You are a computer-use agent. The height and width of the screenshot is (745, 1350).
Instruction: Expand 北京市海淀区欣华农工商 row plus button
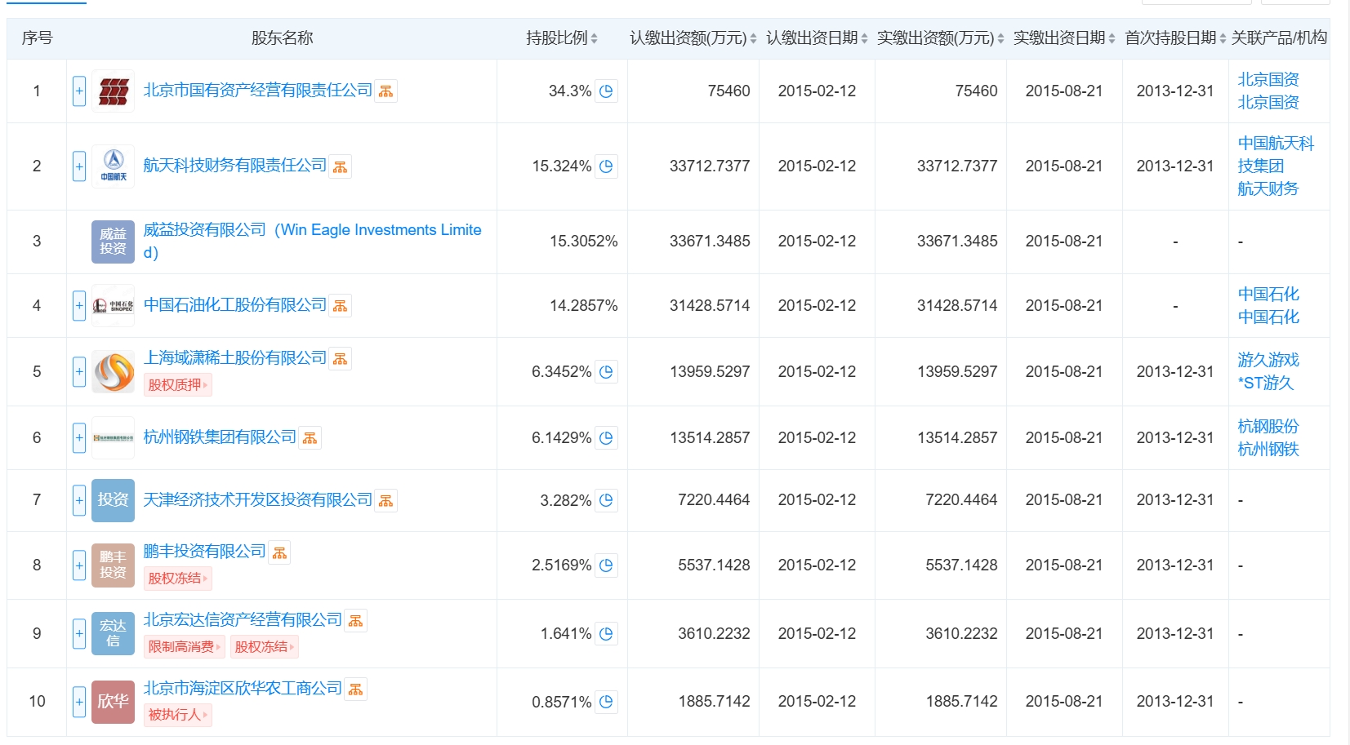point(79,702)
